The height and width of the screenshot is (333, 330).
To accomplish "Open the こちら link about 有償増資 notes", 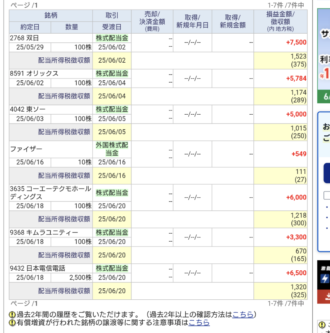I will point(199,323).
